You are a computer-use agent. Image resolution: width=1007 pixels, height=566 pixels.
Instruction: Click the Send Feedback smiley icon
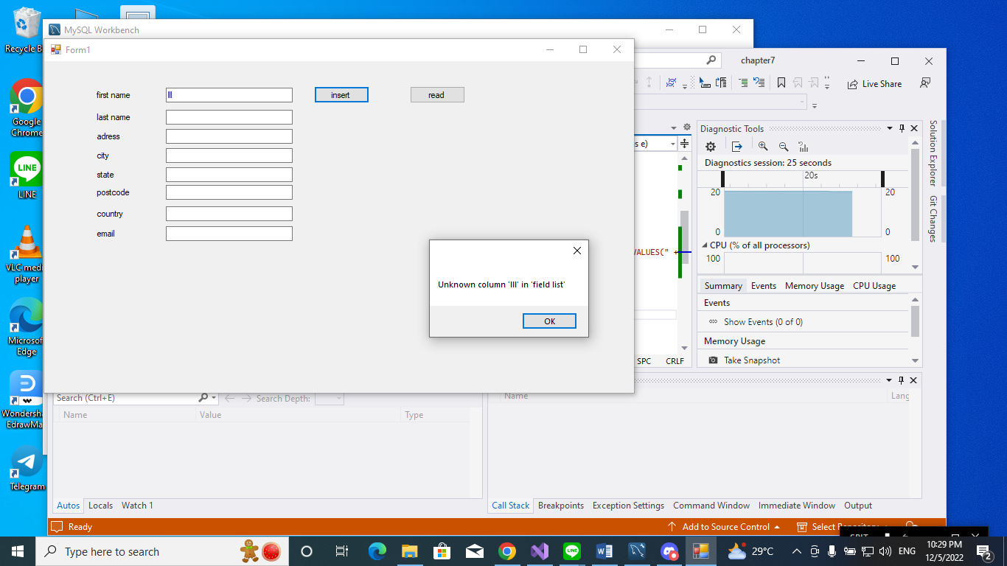[925, 83]
